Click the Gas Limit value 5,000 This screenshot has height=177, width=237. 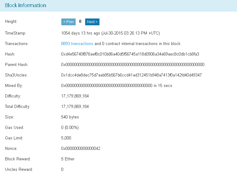pos(66,138)
